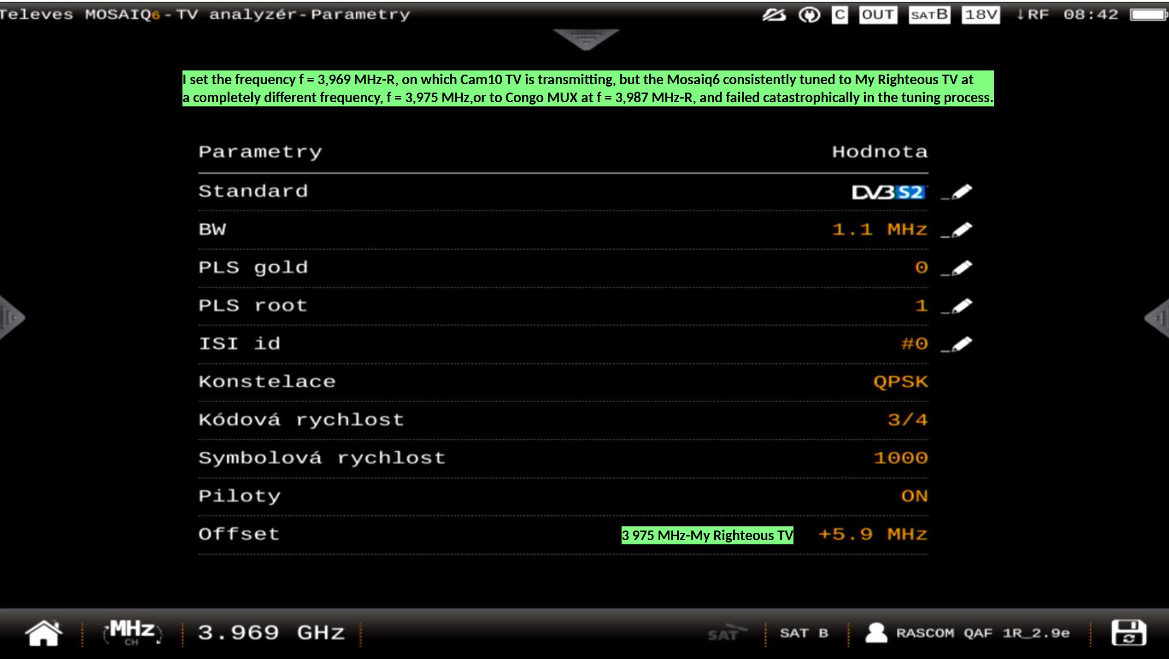Image resolution: width=1169 pixels, height=659 pixels.
Task: Click the SAT B indicator in top bar
Action: point(929,15)
